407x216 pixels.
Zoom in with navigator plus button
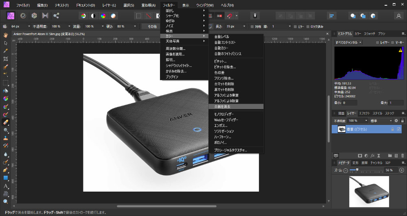coord(402,170)
